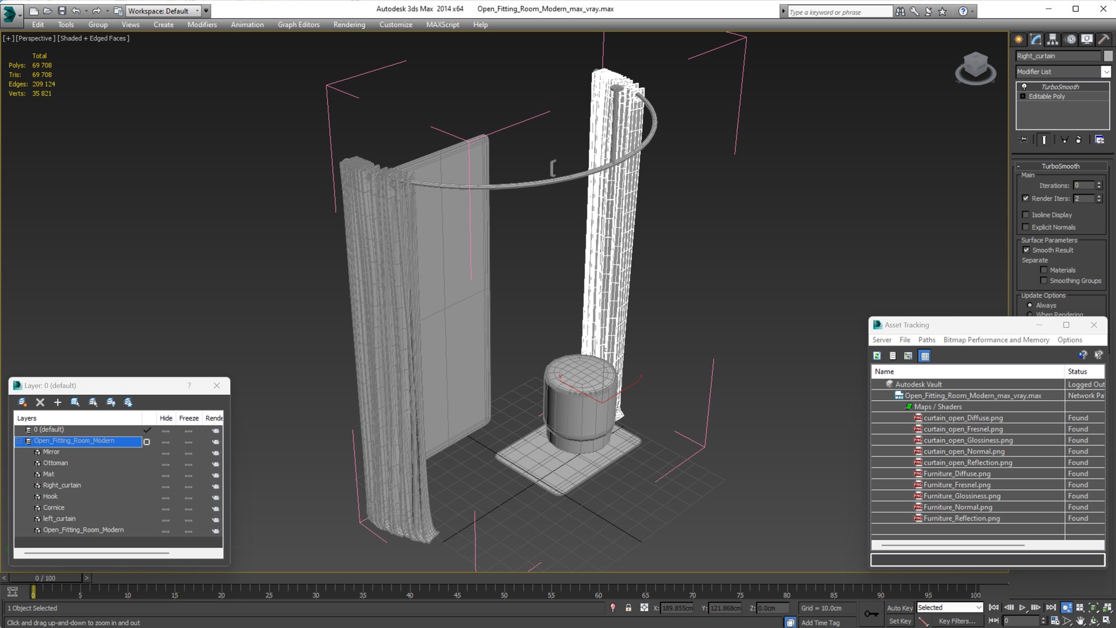This screenshot has width=1116, height=628.
Task: Switch to the Hierarchy panel tab
Action: click(x=1053, y=40)
